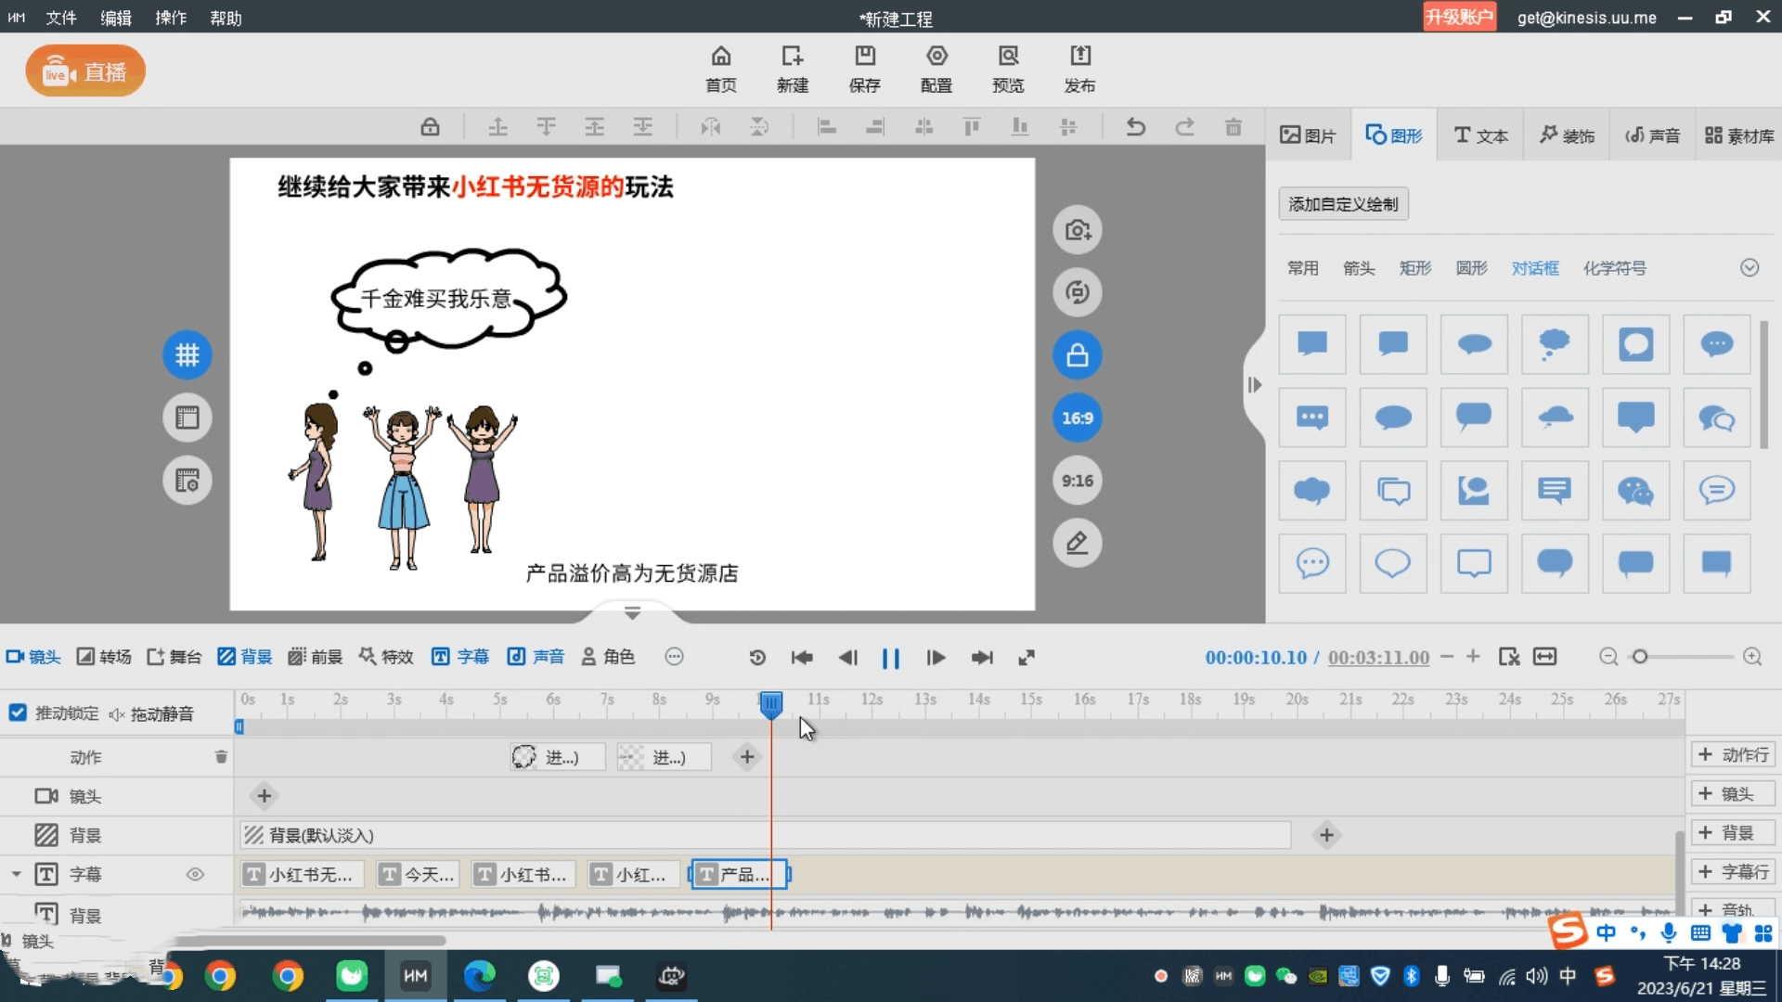
Task: Zoom out the timeline magnifier
Action: (1608, 657)
